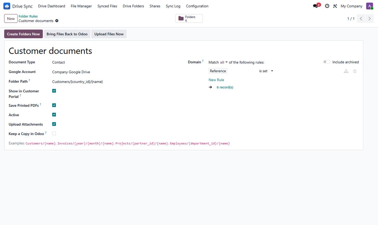Delete the Reference domain rule
This screenshot has height=225, width=378.
(355, 71)
